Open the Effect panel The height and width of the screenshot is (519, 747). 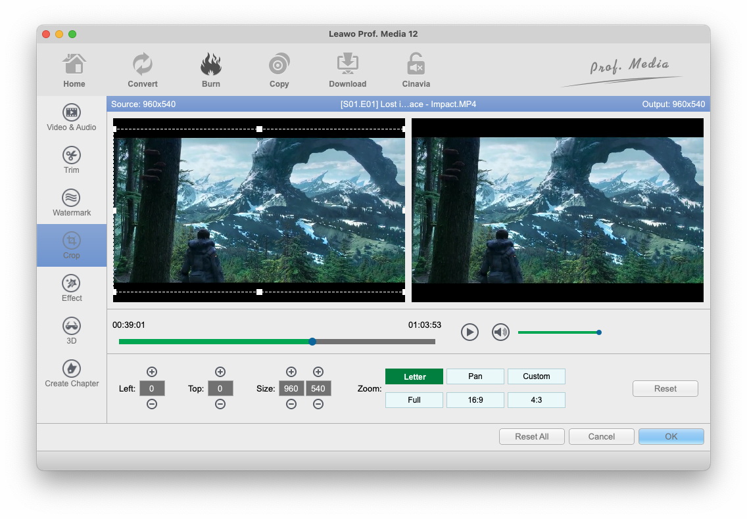click(72, 288)
